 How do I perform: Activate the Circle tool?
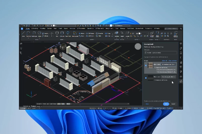[40, 33]
